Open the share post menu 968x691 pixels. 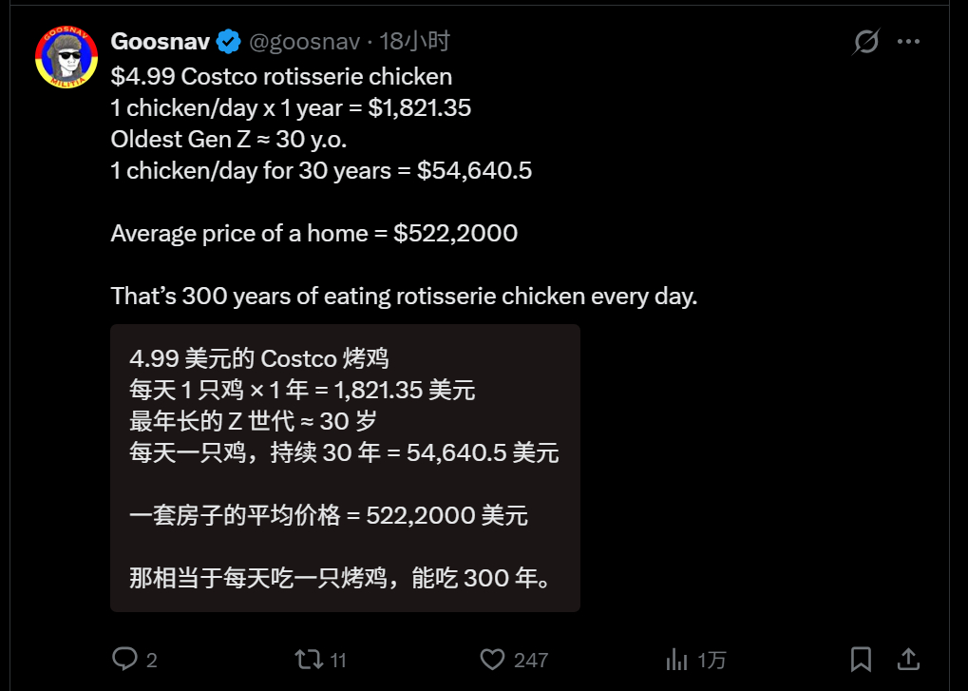point(908,659)
